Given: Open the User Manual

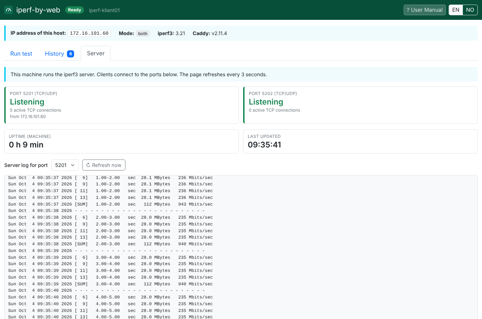Looking at the screenshot, I should 425,10.
